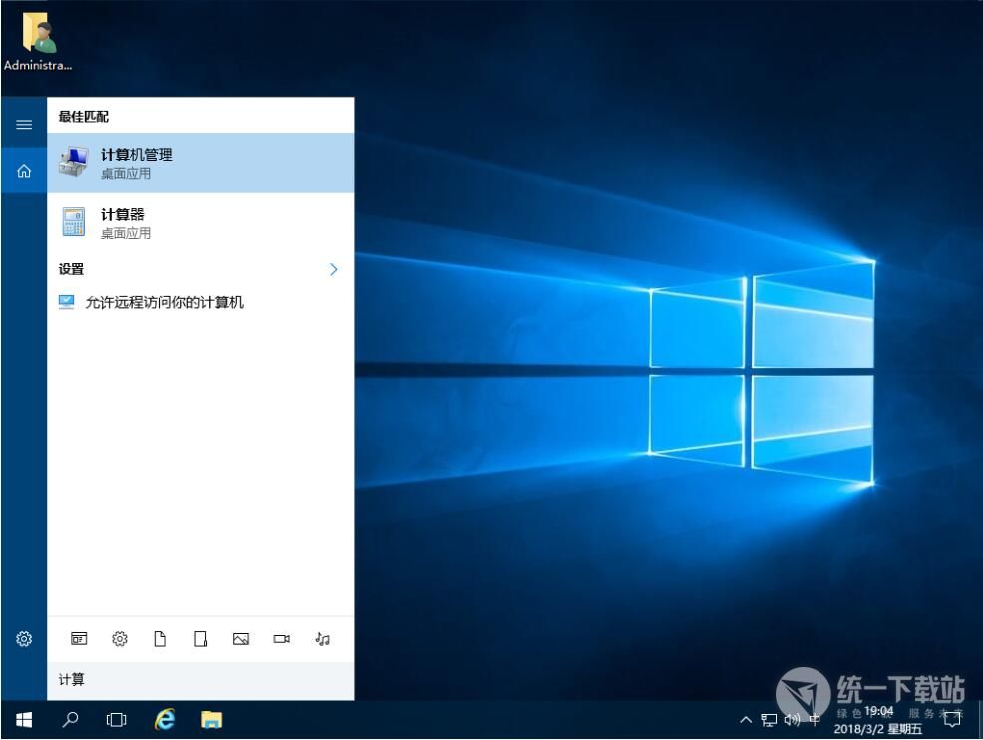Open the hamburger menu in search panel
This screenshot has height=740, width=983.
(x=24, y=125)
